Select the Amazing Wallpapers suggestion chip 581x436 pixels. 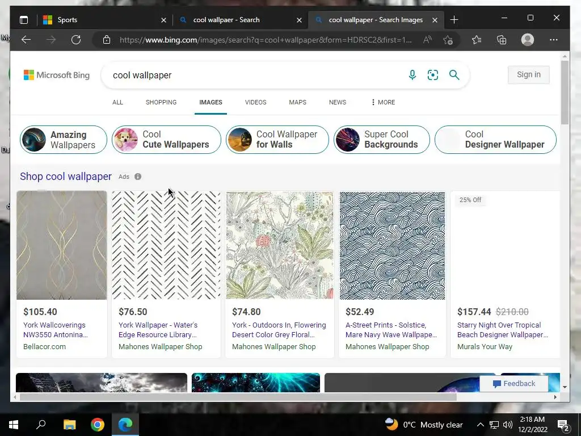click(x=64, y=140)
